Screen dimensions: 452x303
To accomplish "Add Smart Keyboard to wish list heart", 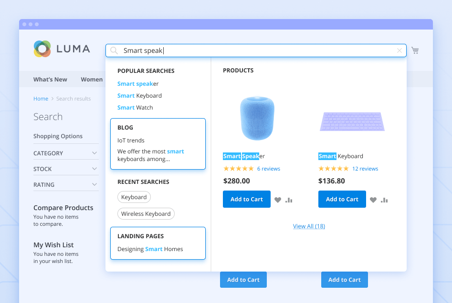I will [x=373, y=200].
